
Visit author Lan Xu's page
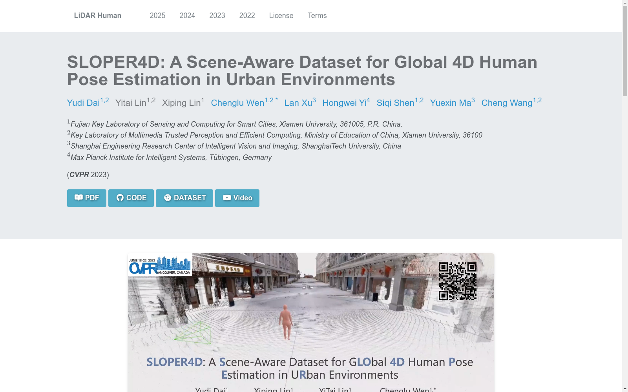pyautogui.click(x=300, y=102)
